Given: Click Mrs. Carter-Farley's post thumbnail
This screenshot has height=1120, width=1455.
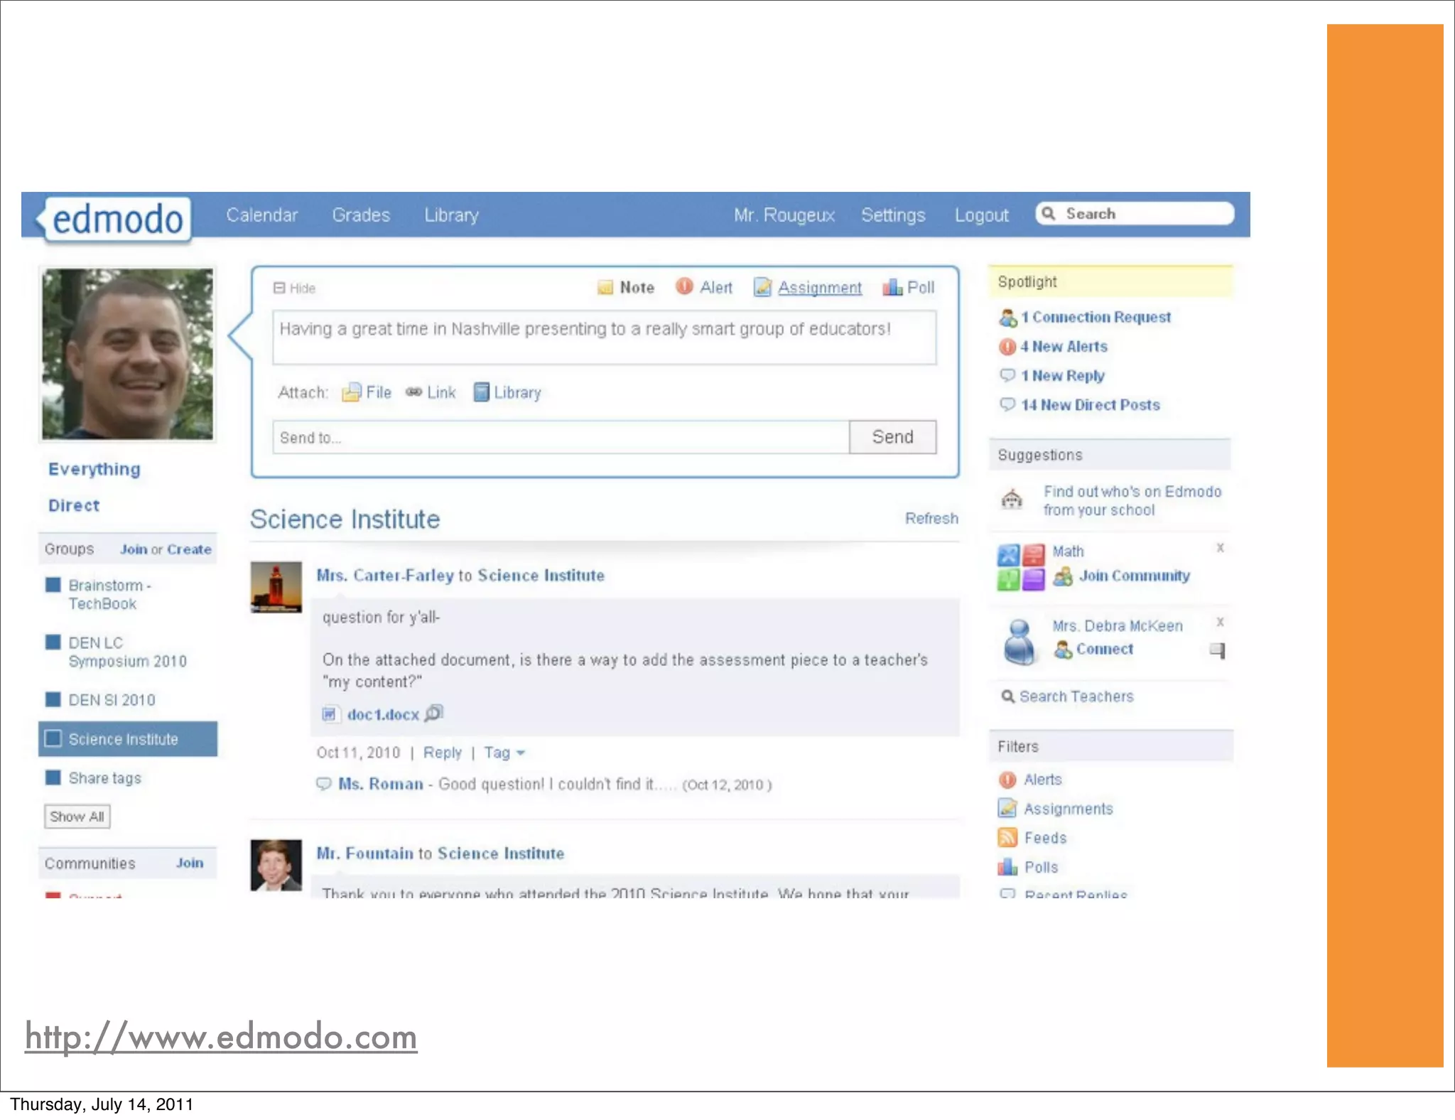Looking at the screenshot, I should pyautogui.click(x=276, y=587).
